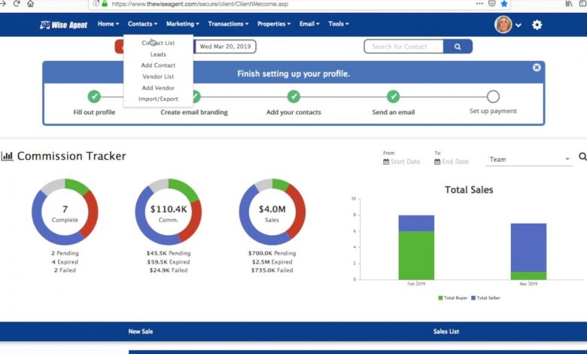The height and width of the screenshot is (354, 587).
Task: Focus the Search for Contact field
Action: [x=403, y=47]
